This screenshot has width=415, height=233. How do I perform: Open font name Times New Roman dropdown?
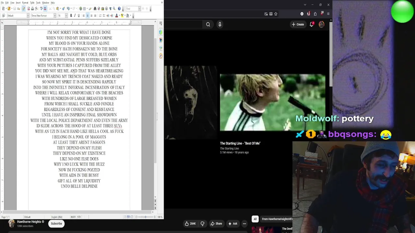[x=55, y=16]
